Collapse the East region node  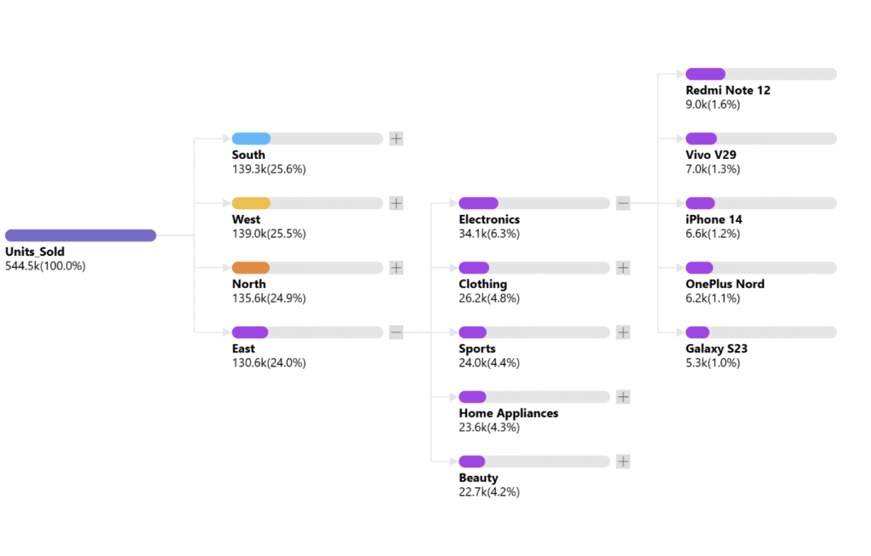pyautogui.click(x=396, y=332)
